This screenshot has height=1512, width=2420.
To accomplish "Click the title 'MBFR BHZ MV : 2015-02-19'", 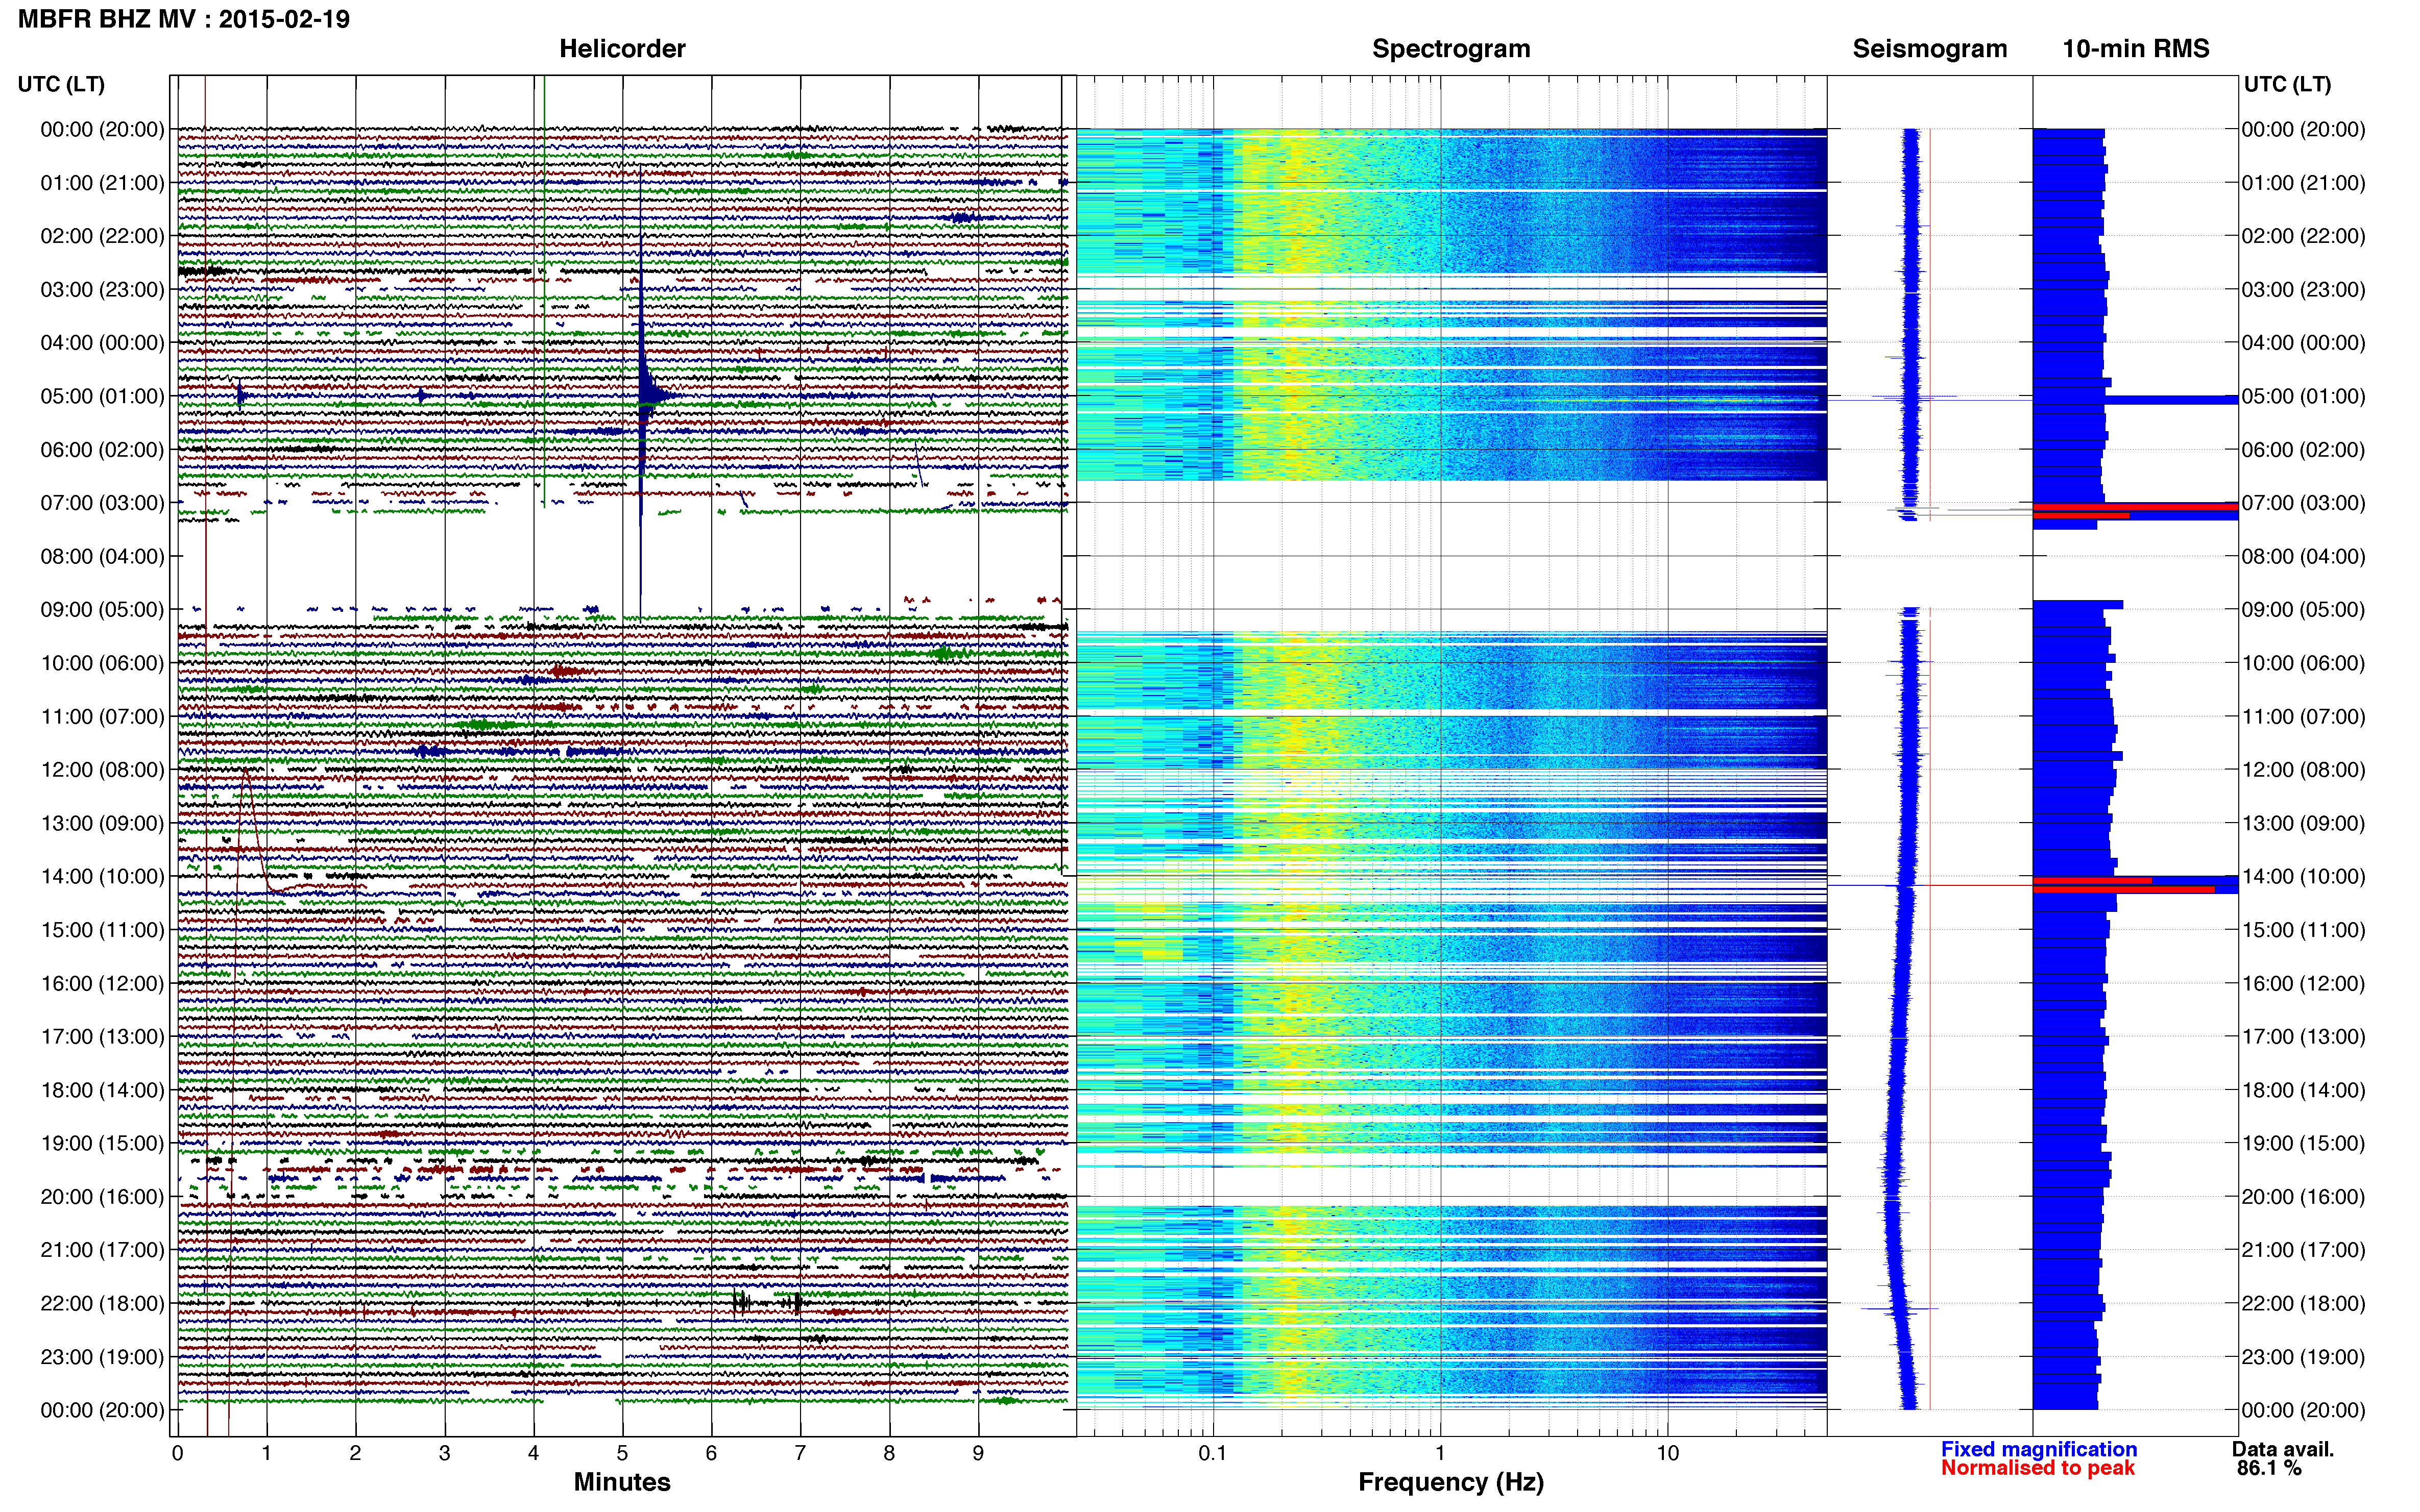I will click(184, 19).
